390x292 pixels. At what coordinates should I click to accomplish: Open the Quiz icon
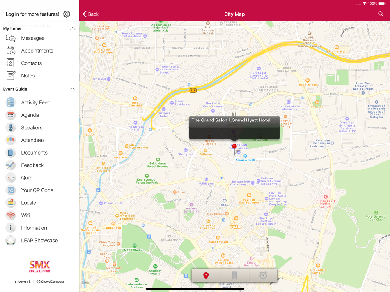pyautogui.click(x=11, y=178)
